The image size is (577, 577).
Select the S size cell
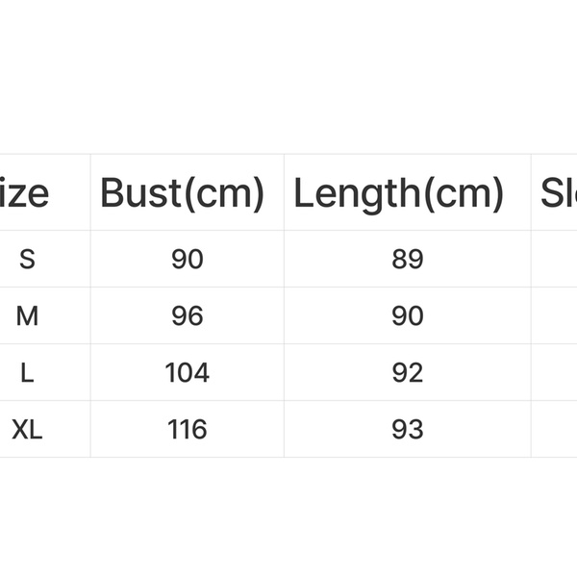[x=27, y=259]
